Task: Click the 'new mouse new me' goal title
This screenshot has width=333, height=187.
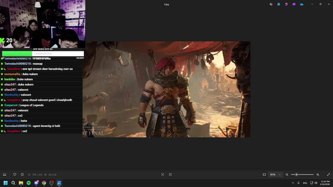Action: pos(43,49)
